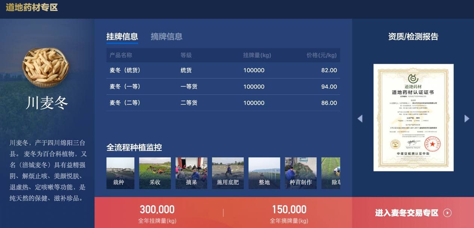Show the previous certificate with the left arrow
Viewport: 474px width, 228px height.
click(360, 118)
